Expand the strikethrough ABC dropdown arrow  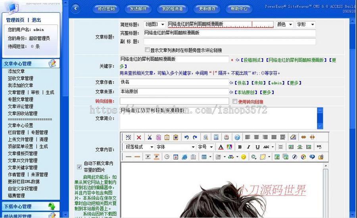point(273,147)
